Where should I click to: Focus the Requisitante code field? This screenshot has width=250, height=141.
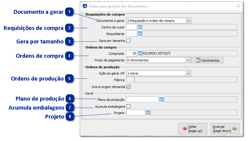[132, 34]
